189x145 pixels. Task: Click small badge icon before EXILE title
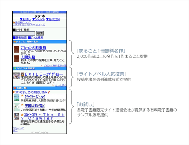(22, 74)
